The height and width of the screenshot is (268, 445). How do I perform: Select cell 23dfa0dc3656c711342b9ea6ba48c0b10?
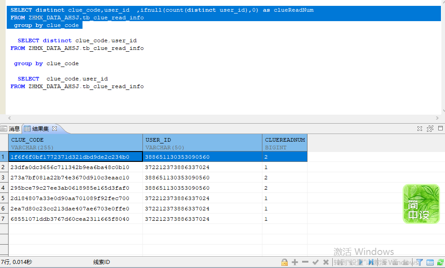tap(75, 167)
